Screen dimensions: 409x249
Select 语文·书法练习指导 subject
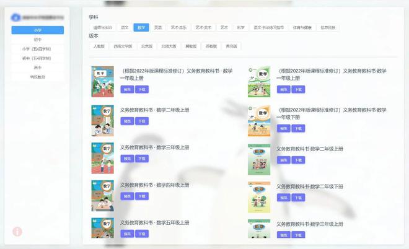pyautogui.click(x=269, y=27)
